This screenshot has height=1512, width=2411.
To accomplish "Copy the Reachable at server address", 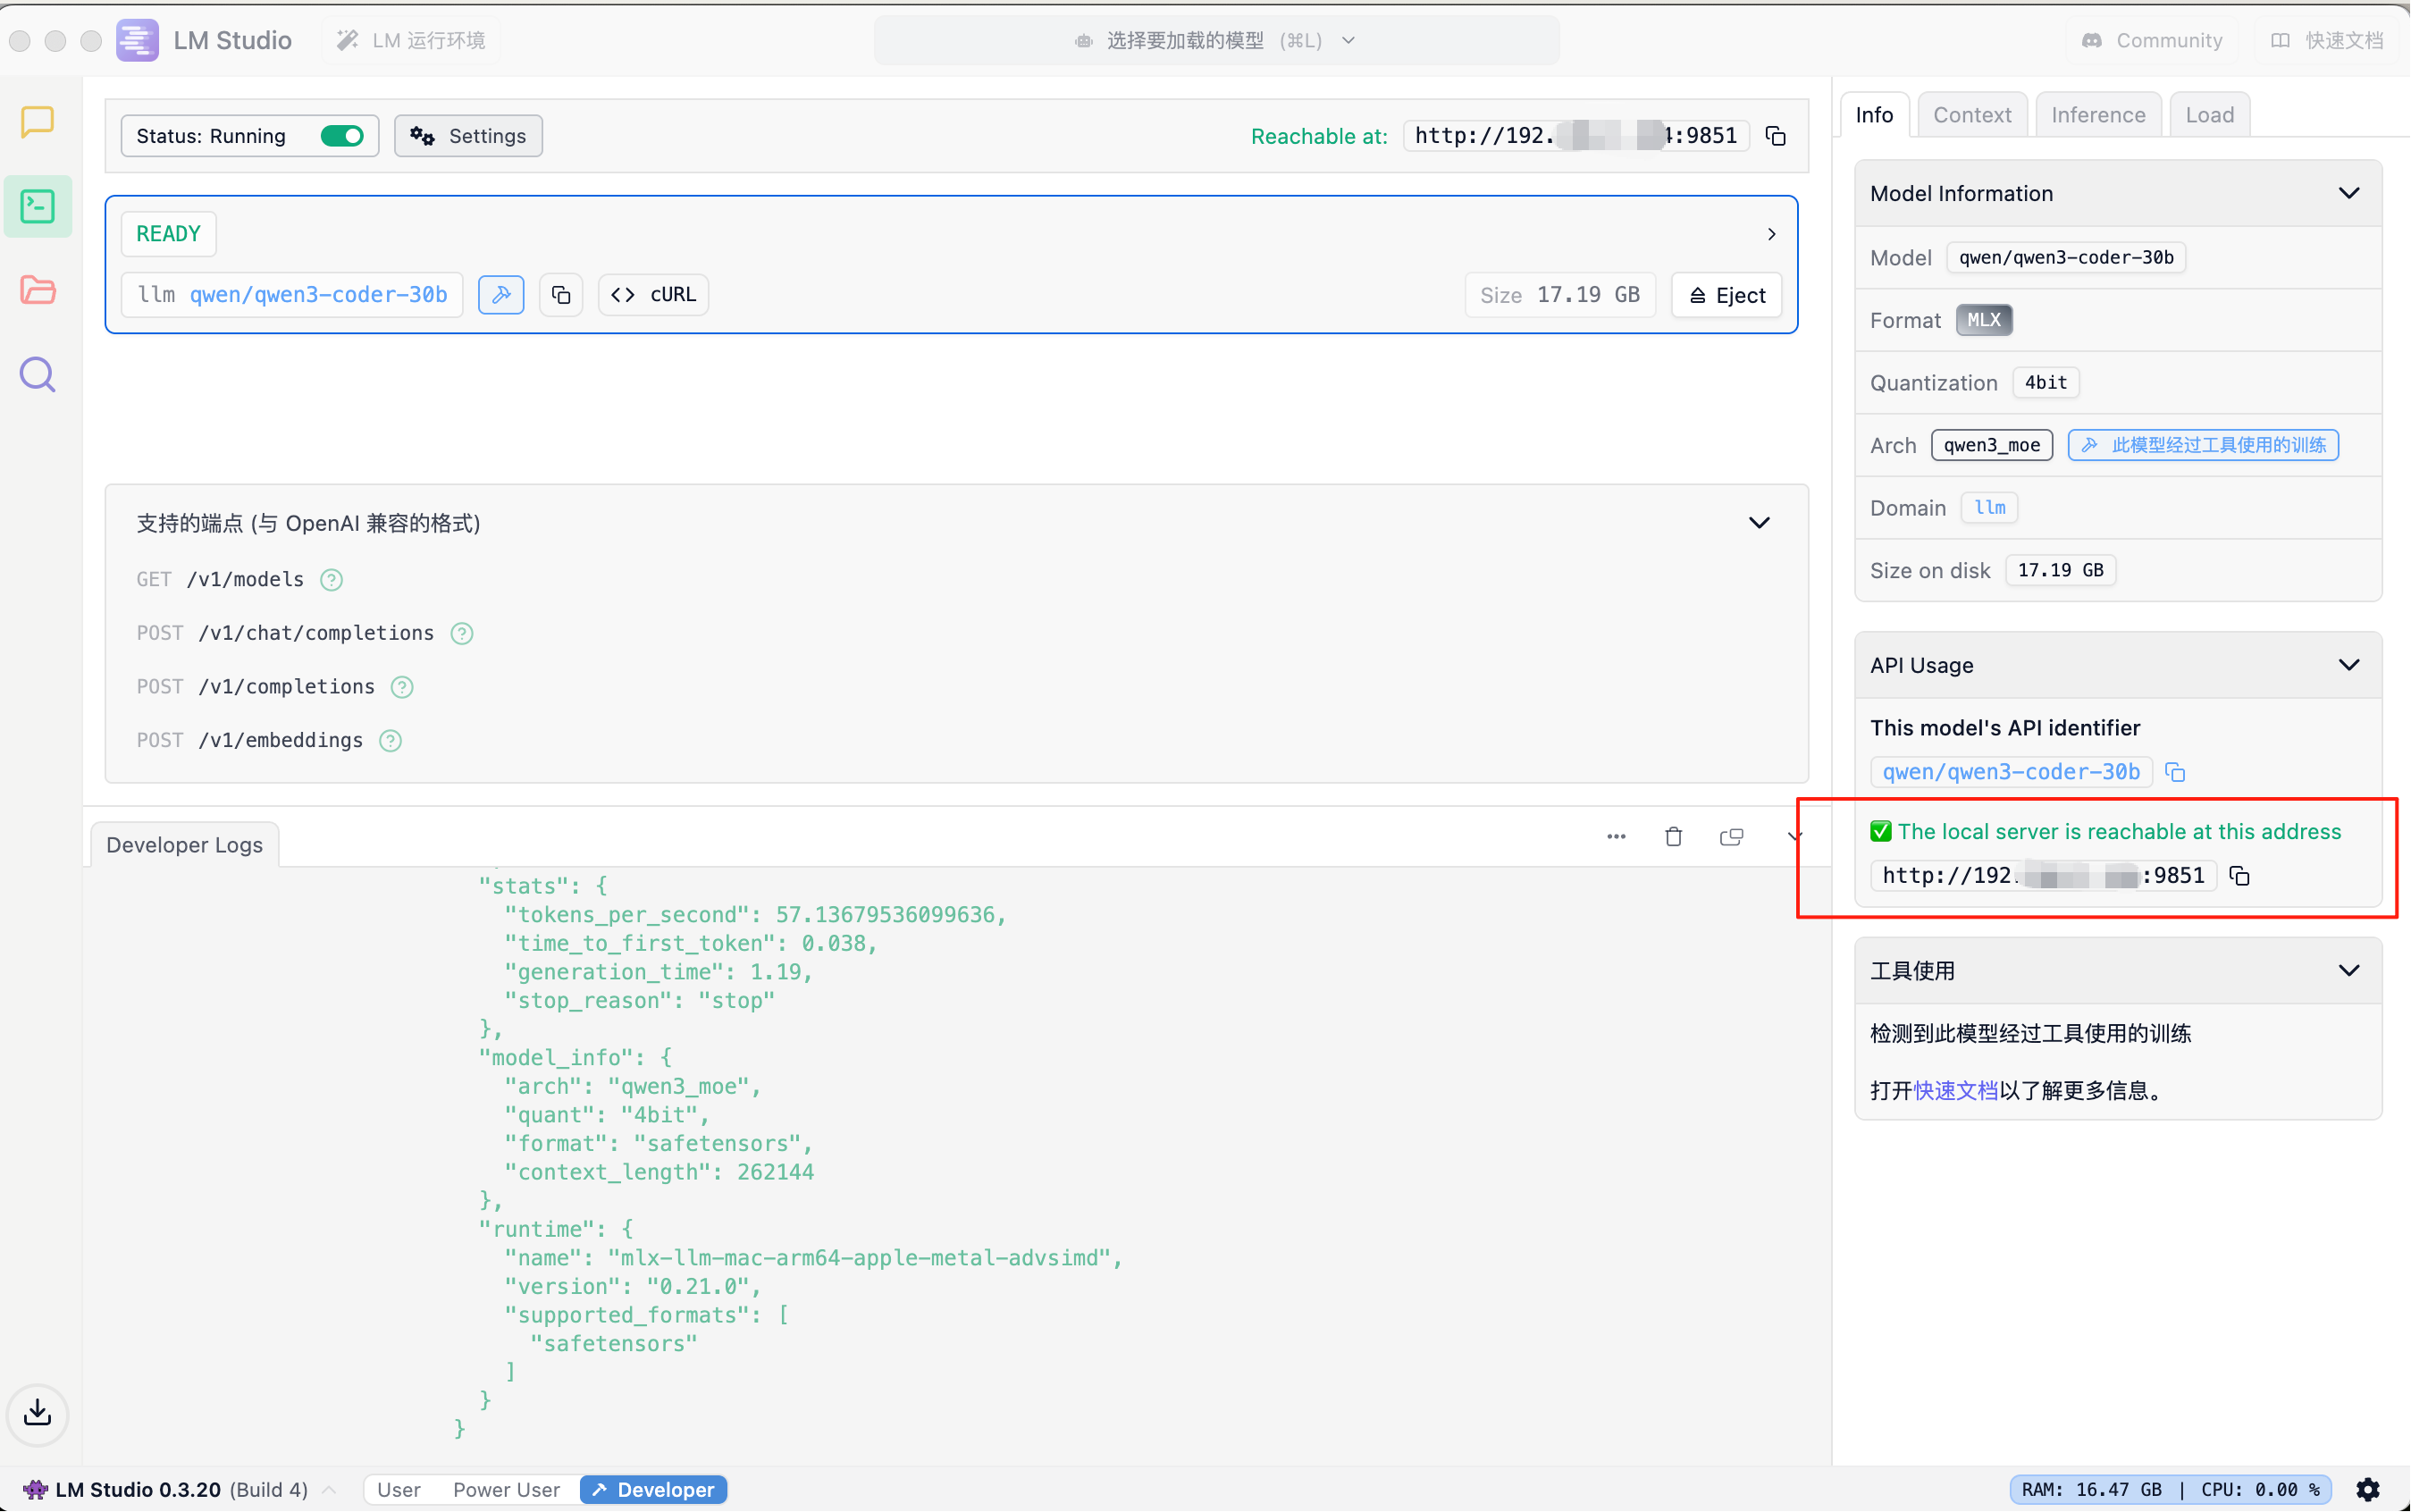I will 1776,136.
